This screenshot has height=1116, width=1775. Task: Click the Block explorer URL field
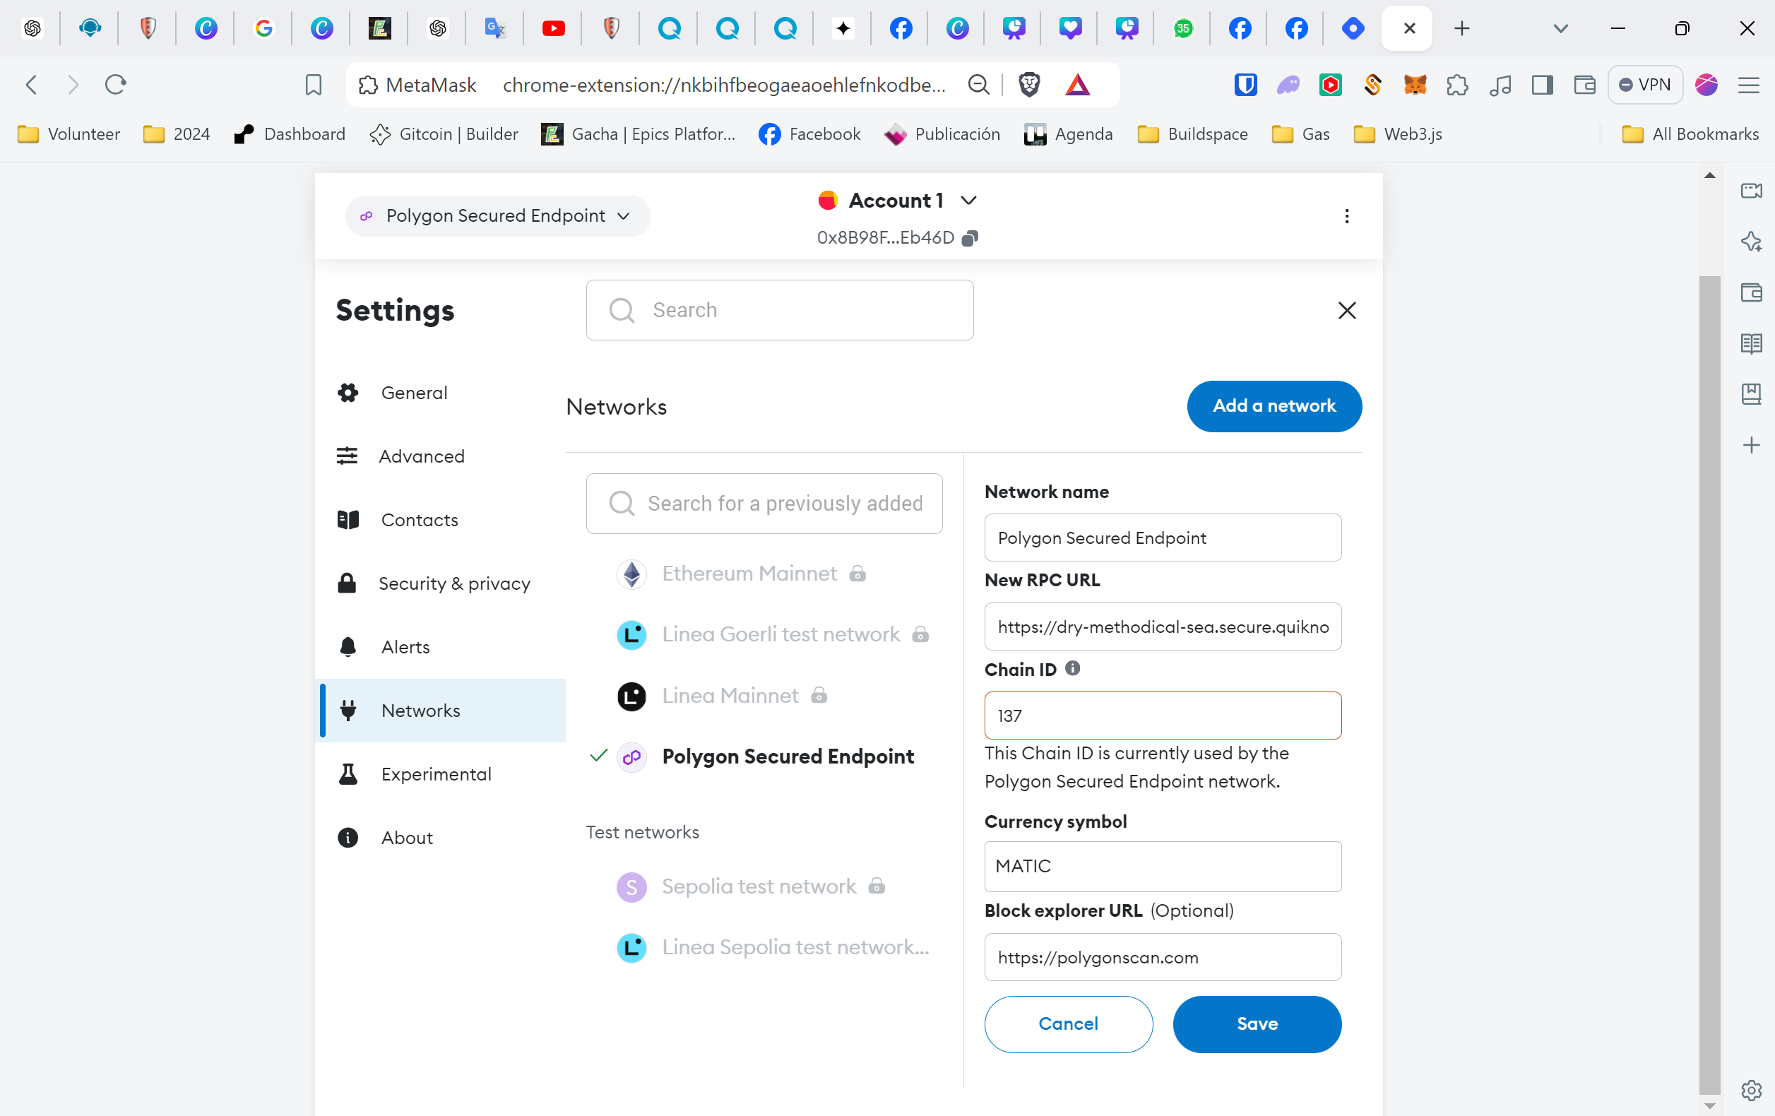(x=1163, y=957)
